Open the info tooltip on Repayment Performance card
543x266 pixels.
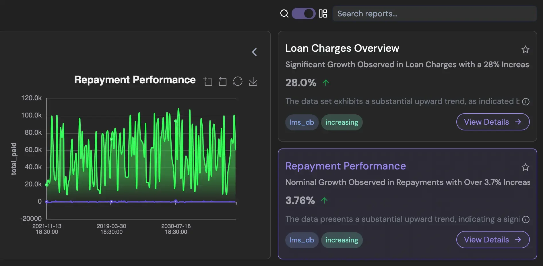pos(526,219)
